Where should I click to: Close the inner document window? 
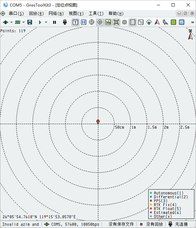(x=192, y=13)
